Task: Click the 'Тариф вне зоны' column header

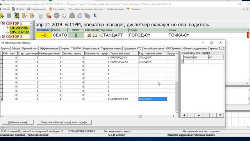Action: coord(124,53)
